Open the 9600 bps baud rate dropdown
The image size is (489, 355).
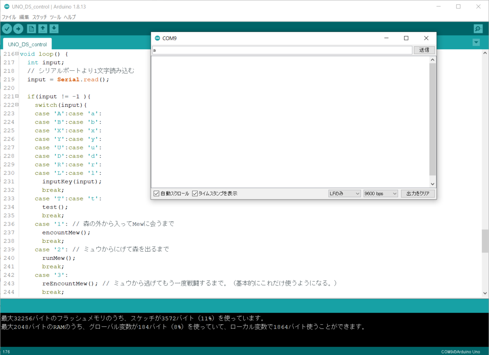point(381,194)
